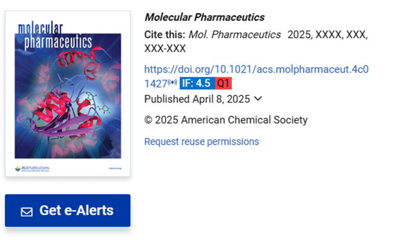Image resolution: width=399 pixels, height=240 pixels.
Task: Open the Molecular Pharmaceutics journal title heading
Action: pos(205,17)
